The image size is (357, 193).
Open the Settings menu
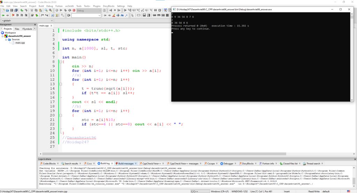point(121,6)
